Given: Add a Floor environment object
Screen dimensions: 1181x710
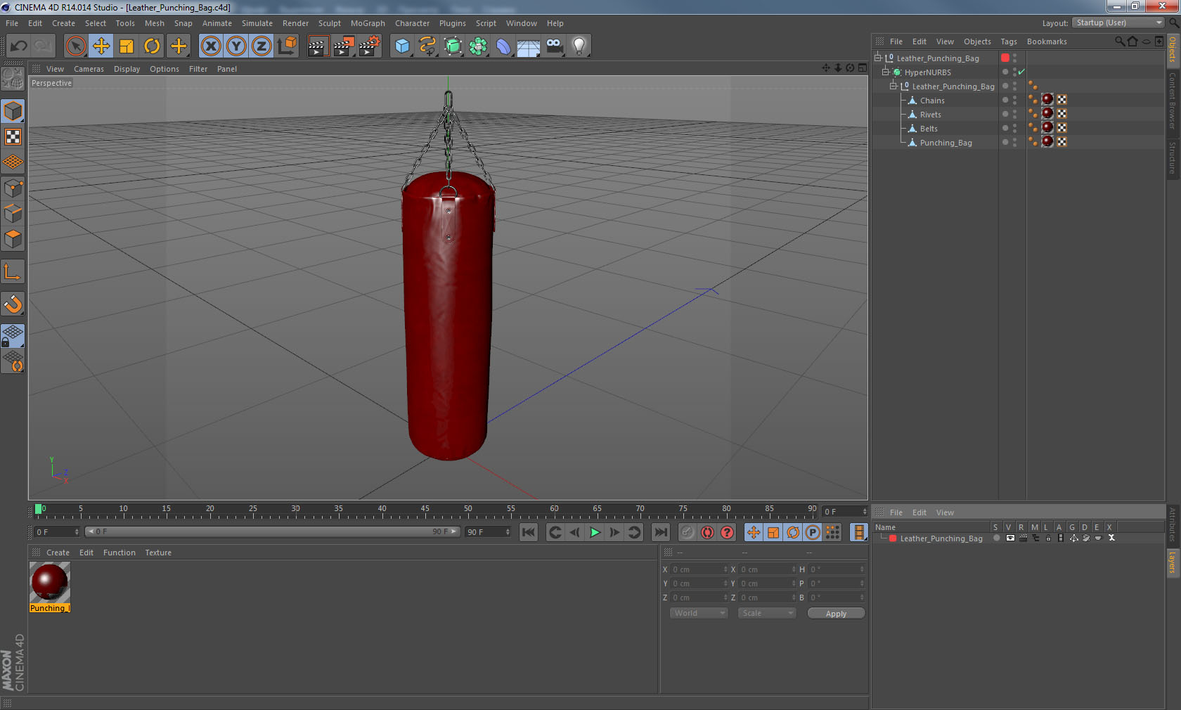Looking at the screenshot, I should 528,46.
